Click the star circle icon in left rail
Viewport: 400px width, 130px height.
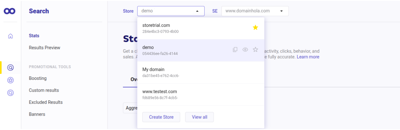10,80
